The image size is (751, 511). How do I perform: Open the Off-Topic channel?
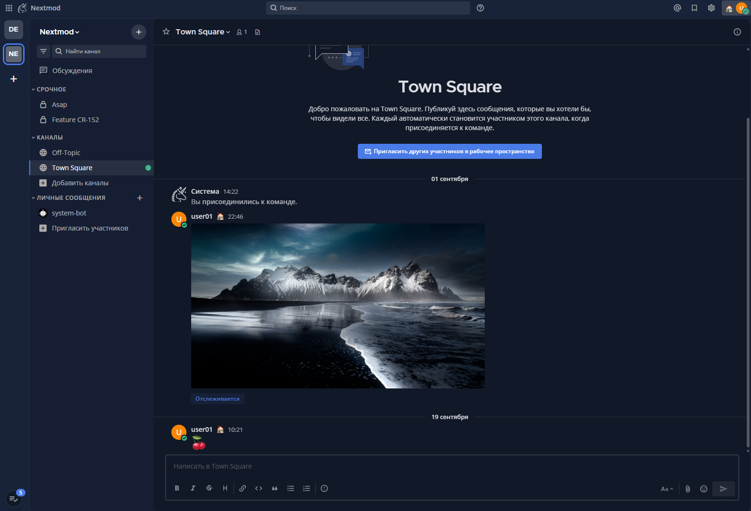(92, 153)
